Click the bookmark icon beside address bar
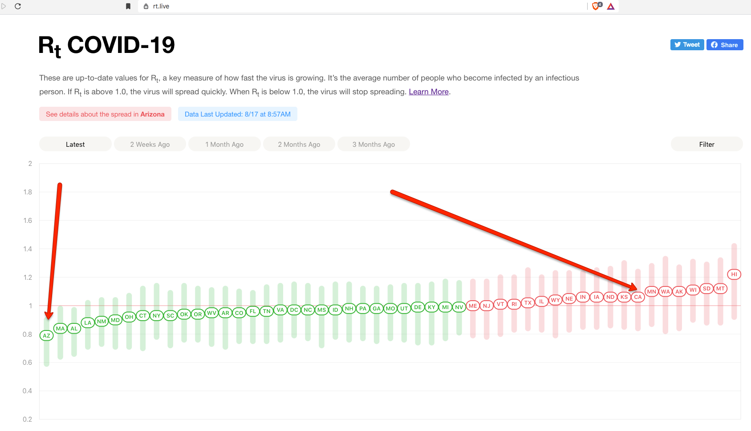Image resolution: width=751 pixels, height=431 pixels. pyautogui.click(x=128, y=6)
